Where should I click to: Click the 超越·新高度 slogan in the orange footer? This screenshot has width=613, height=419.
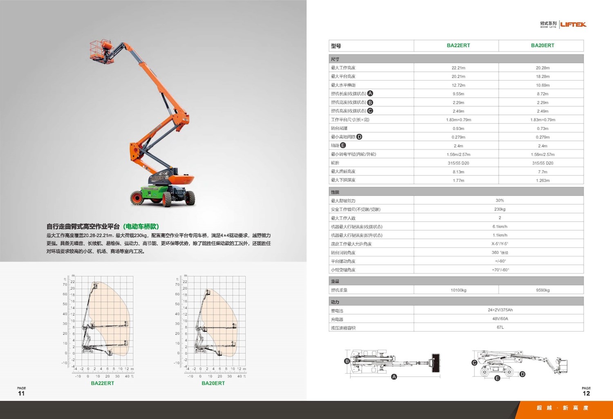coord(562,408)
